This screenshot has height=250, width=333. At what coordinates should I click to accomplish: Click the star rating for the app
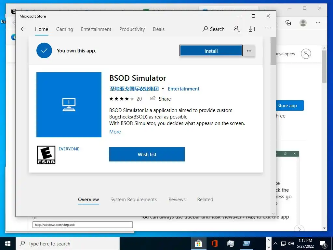(122, 99)
